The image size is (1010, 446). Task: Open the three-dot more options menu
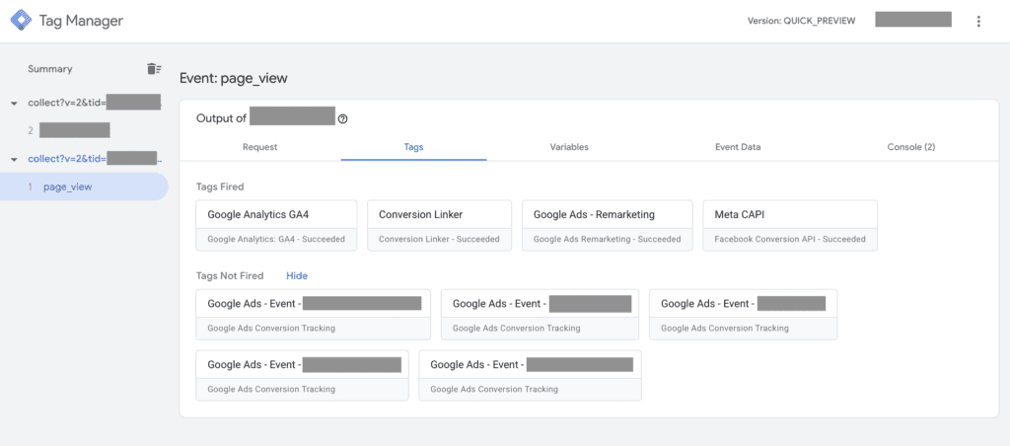coord(978,21)
